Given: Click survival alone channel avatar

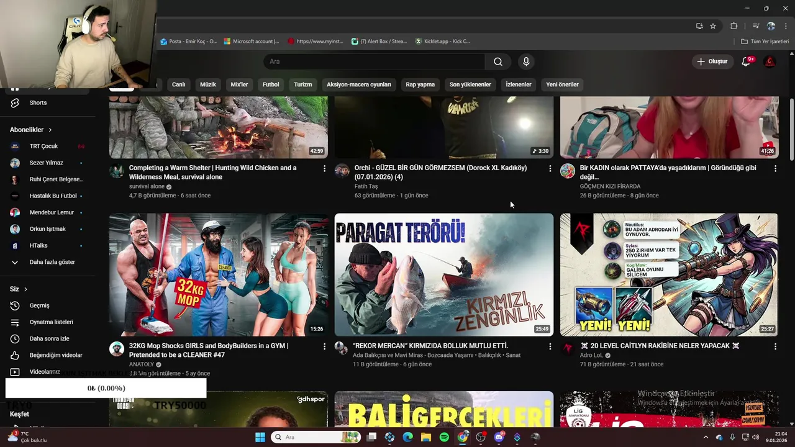Looking at the screenshot, I should tap(117, 171).
